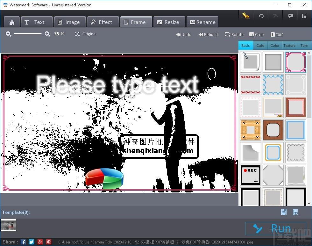Select the Basic frame category

point(245,46)
